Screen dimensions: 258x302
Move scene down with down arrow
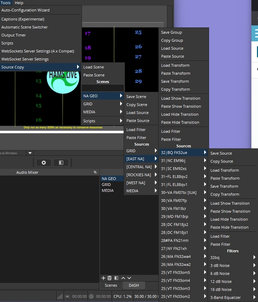pyautogui.click(x=129, y=278)
